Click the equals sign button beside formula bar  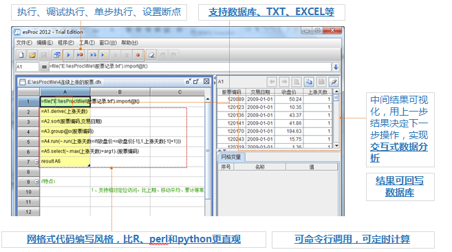point(44,67)
